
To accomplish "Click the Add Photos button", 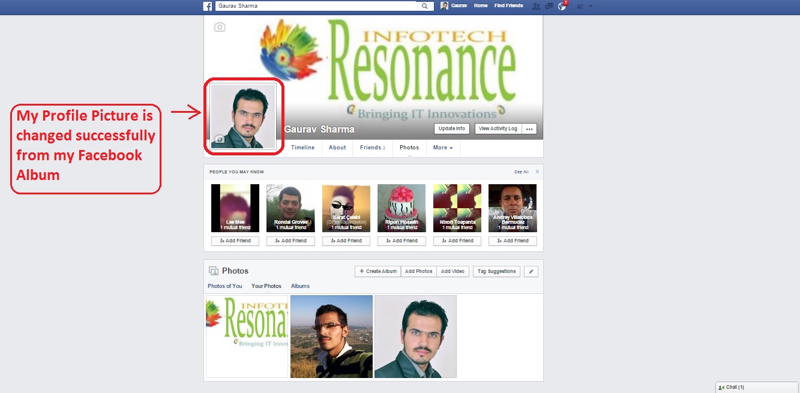I will [x=418, y=272].
